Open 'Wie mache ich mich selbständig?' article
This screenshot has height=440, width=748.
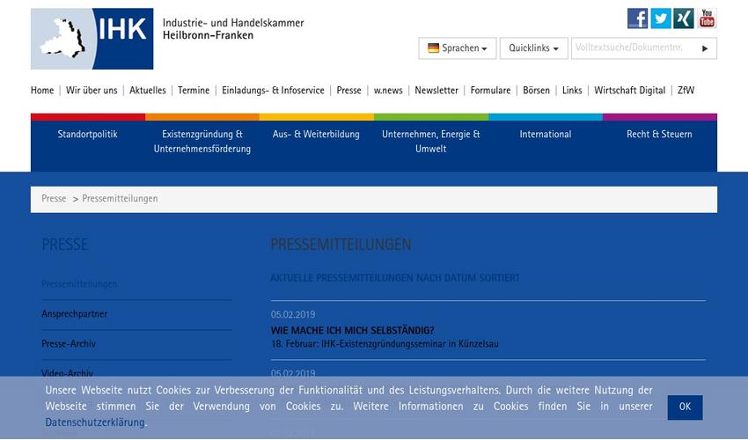[353, 330]
